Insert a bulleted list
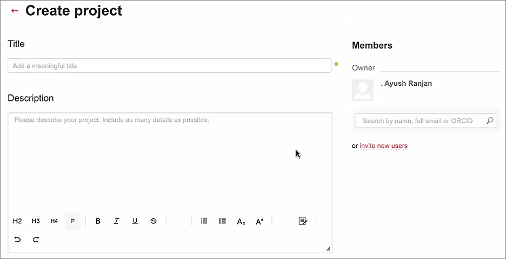 point(222,221)
